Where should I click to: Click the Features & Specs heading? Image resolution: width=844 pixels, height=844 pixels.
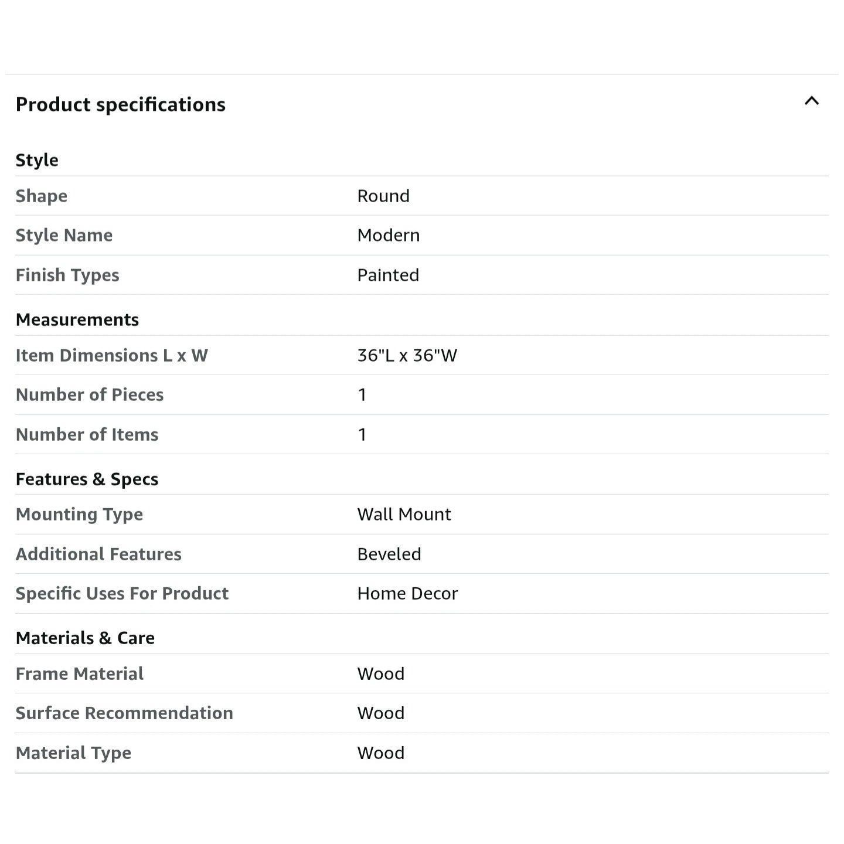coord(87,479)
